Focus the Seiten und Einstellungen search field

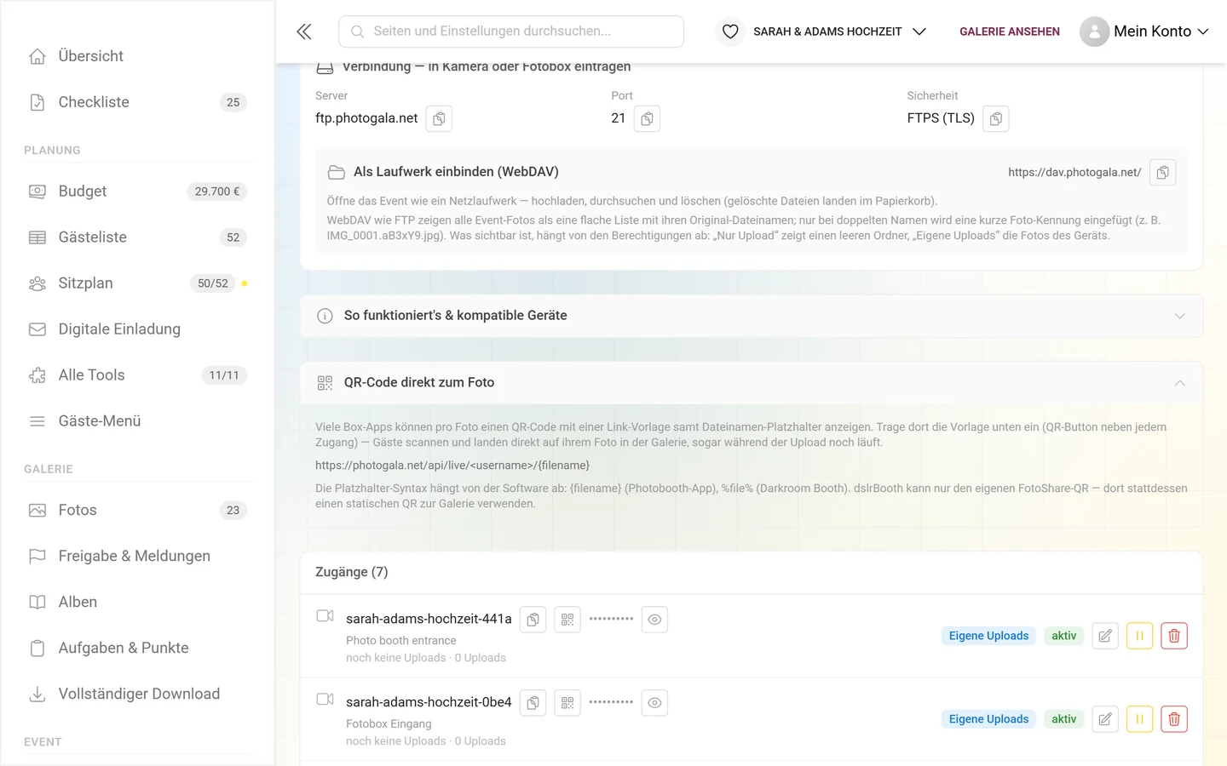tap(511, 31)
